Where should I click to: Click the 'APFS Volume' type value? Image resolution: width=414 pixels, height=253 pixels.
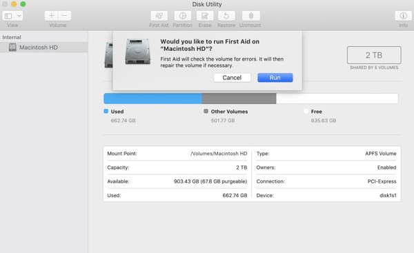[380, 154]
